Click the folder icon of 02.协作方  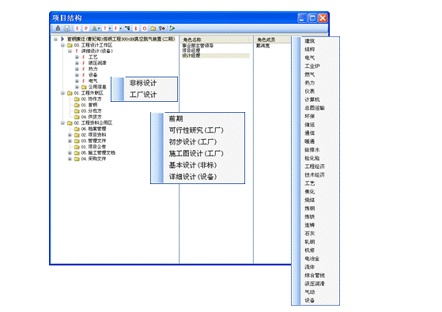coord(77,99)
